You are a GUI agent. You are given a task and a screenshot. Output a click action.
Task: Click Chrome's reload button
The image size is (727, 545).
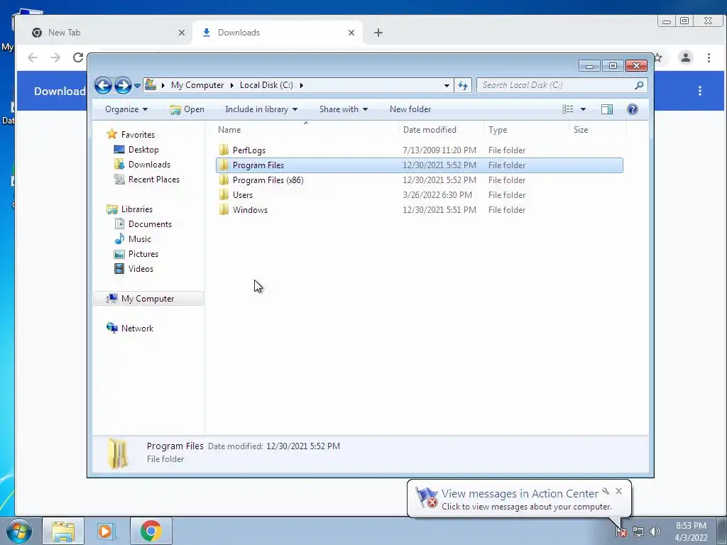[78, 57]
